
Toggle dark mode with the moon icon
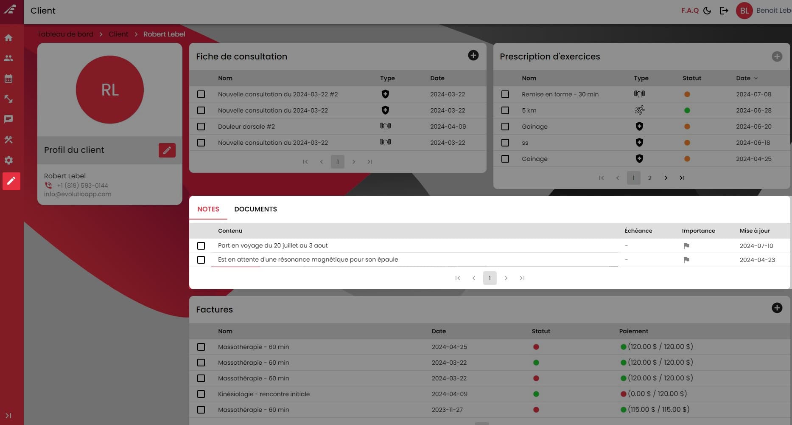pos(707,11)
